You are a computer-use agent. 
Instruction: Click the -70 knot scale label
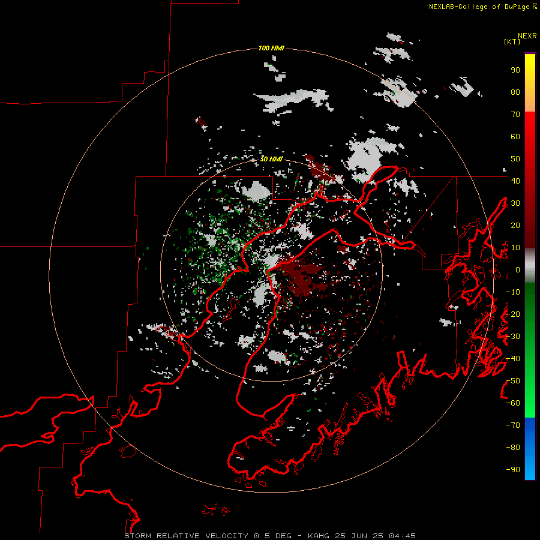(x=513, y=425)
